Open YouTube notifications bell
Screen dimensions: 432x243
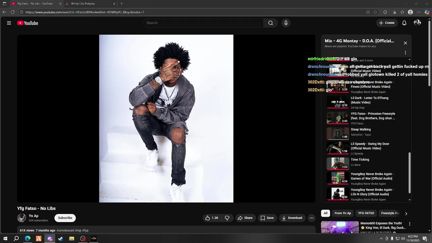[404, 23]
